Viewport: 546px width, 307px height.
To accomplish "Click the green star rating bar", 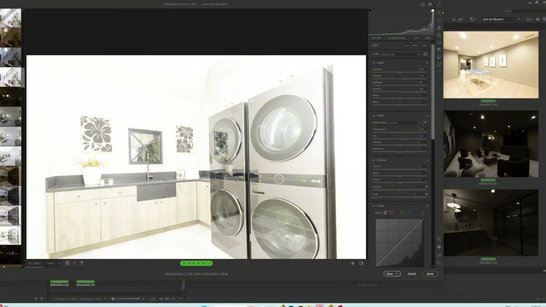I will 196,264.
